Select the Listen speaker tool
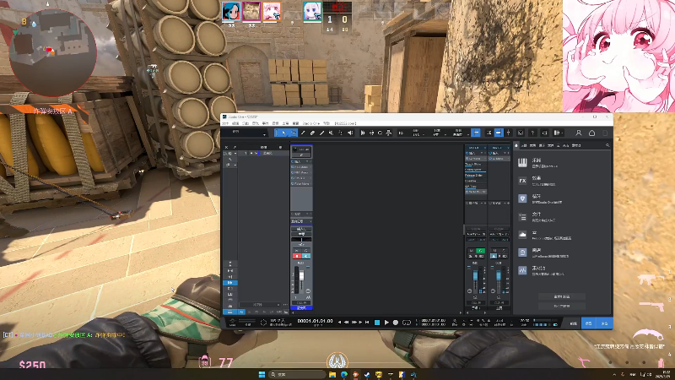 pyautogui.click(x=350, y=133)
